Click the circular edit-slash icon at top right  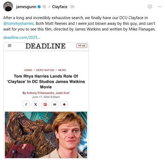coord(150,7)
